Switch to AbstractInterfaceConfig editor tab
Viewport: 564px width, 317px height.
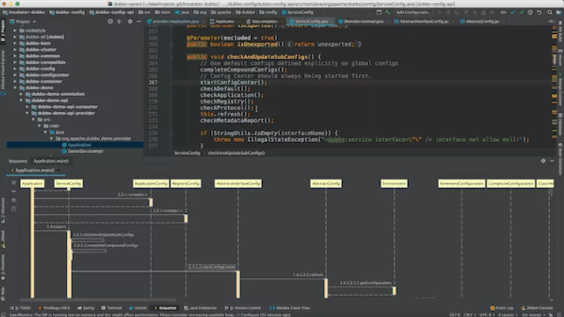pos(421,22)
